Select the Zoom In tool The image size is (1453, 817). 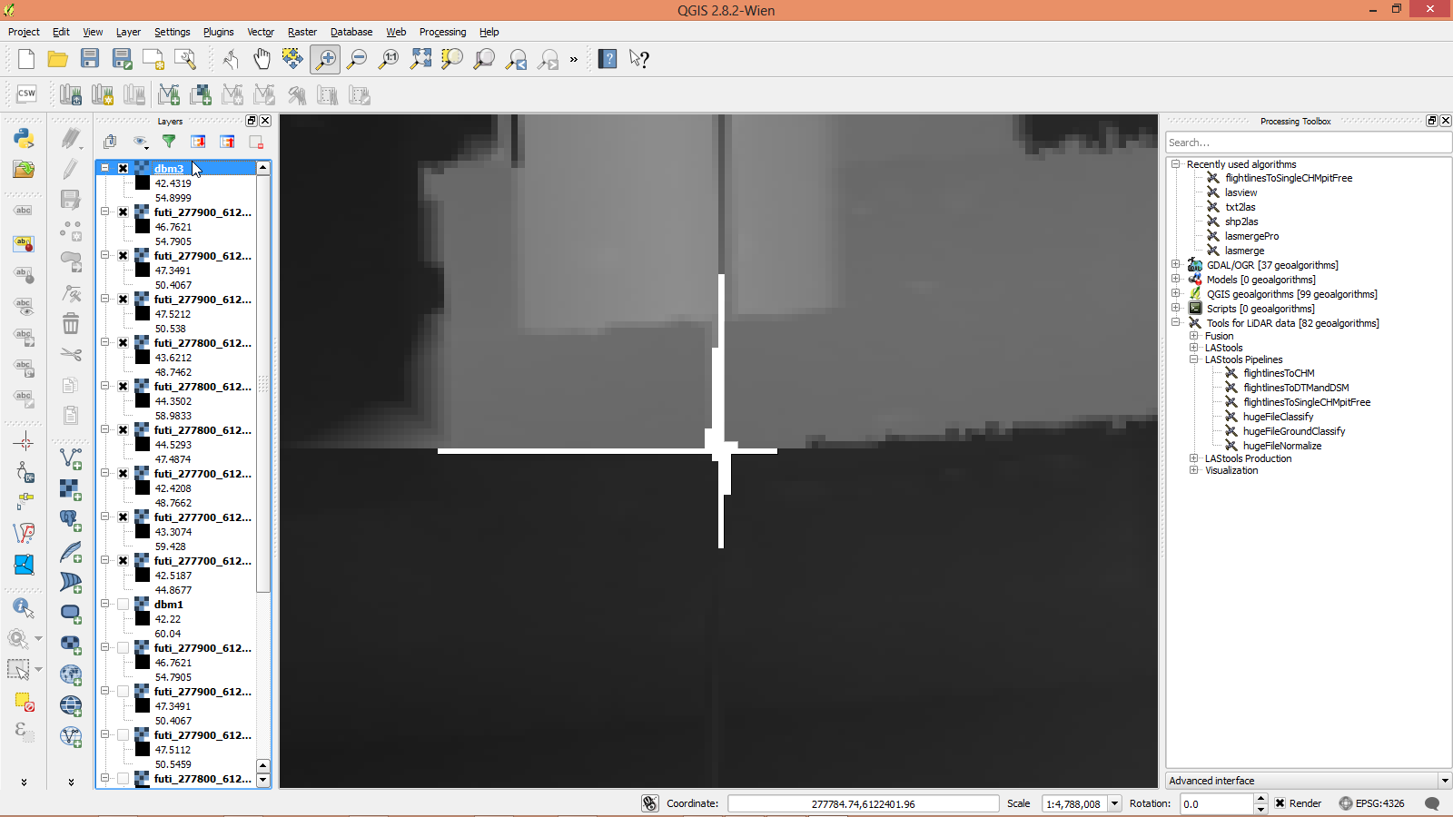click(325, 59)
